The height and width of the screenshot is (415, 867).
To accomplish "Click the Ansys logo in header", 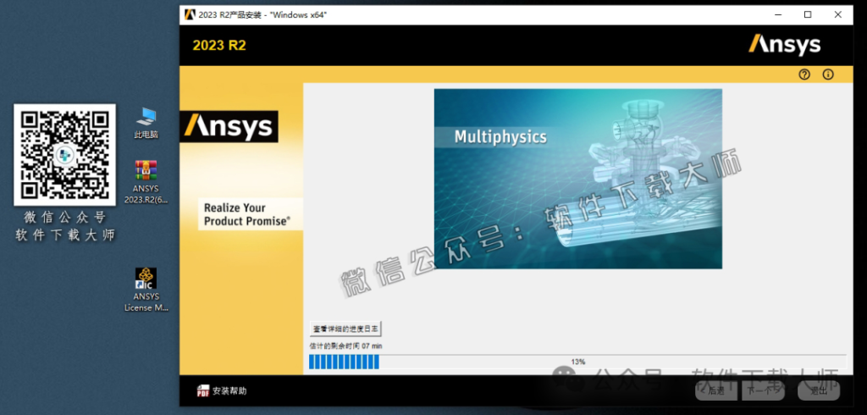I will [x=784, y=45].
